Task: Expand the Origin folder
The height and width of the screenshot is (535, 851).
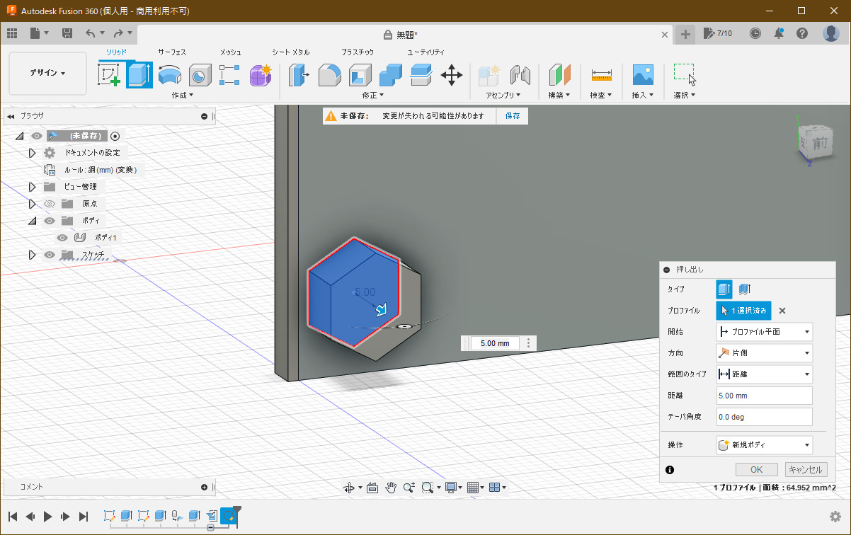Action: [32, 204]
